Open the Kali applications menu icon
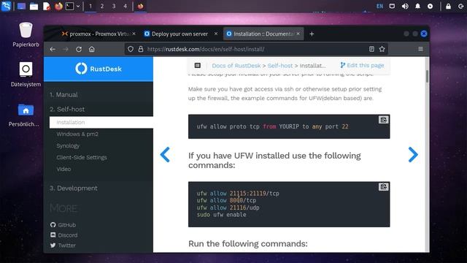This screenshot has width=467, height=263. tap(6, 6)
